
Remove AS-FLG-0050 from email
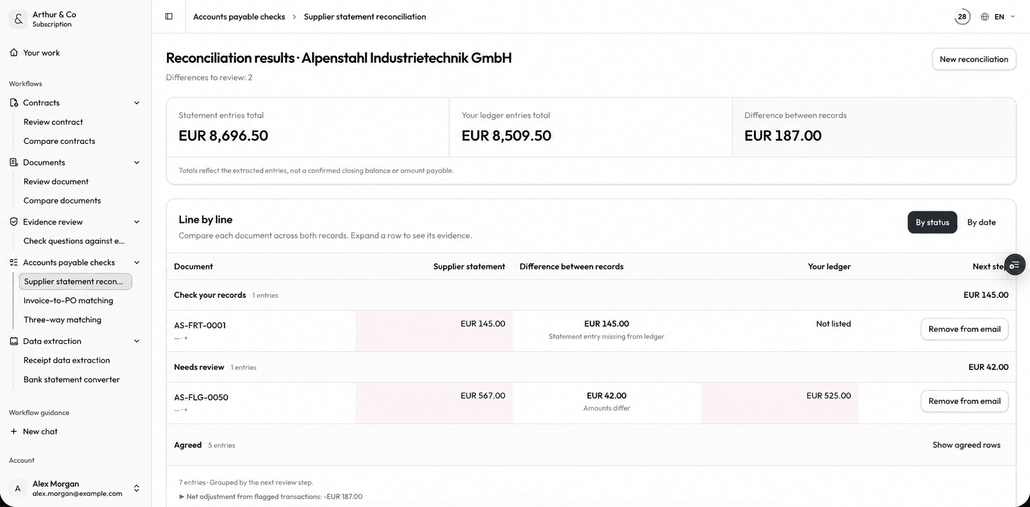[964, 401]
